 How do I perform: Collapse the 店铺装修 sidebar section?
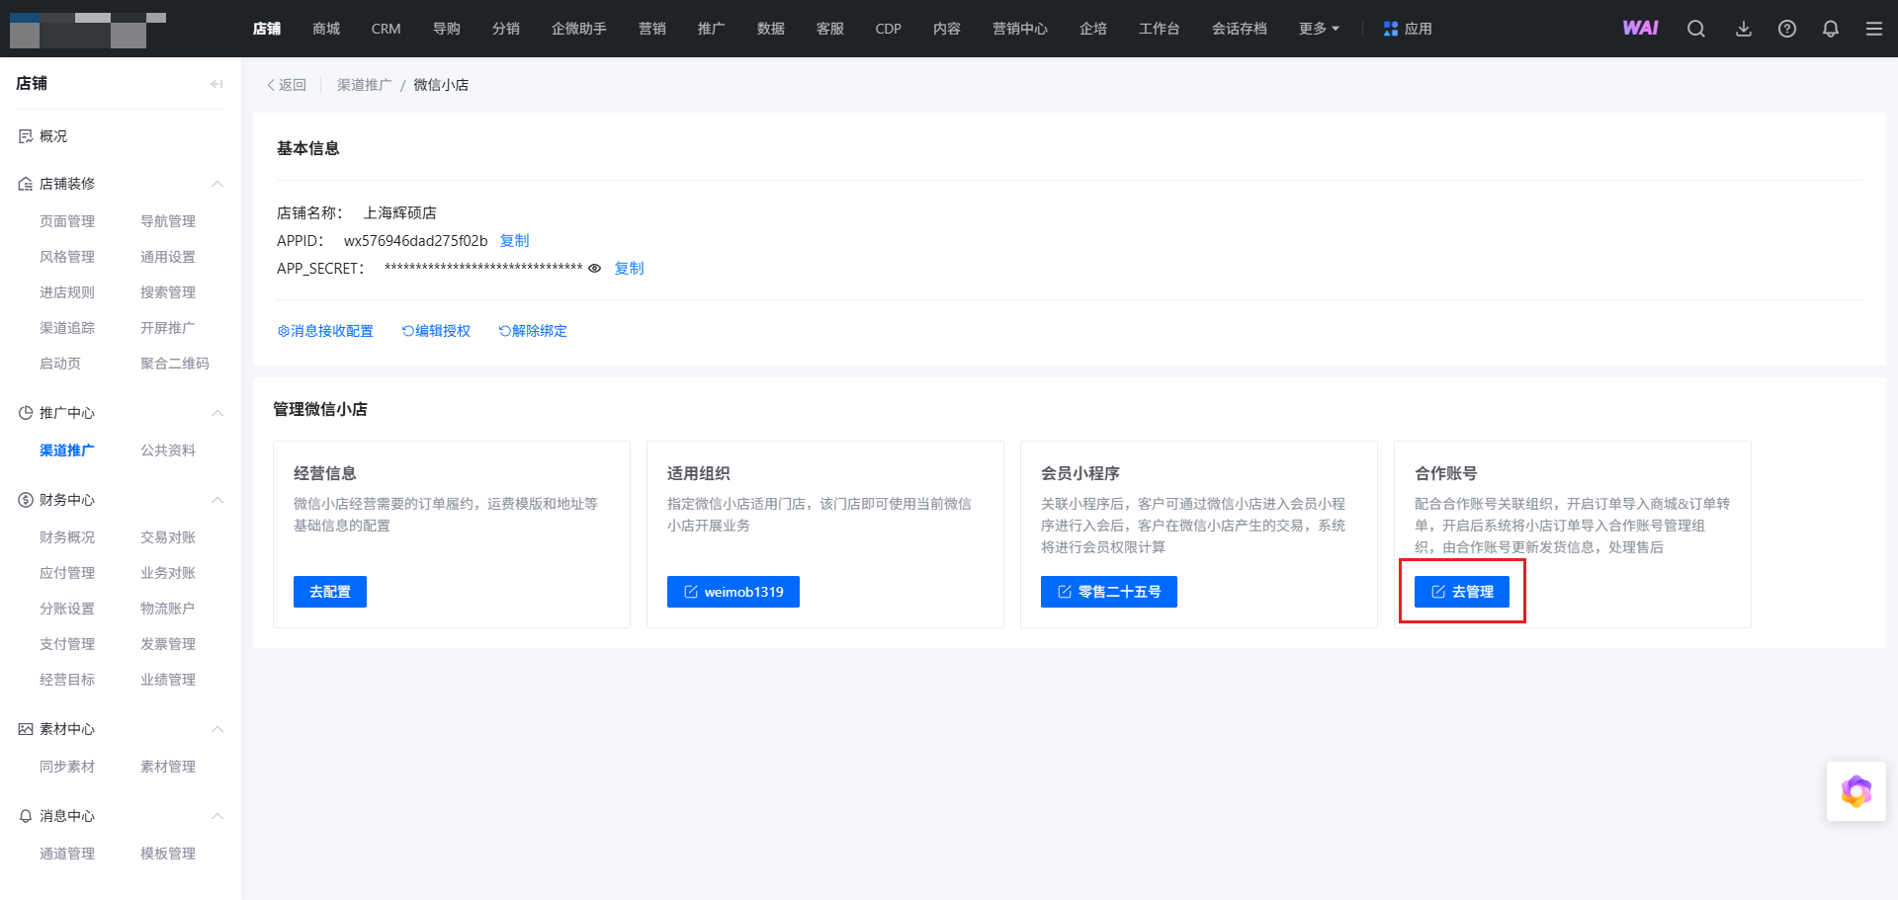(217, 184)
